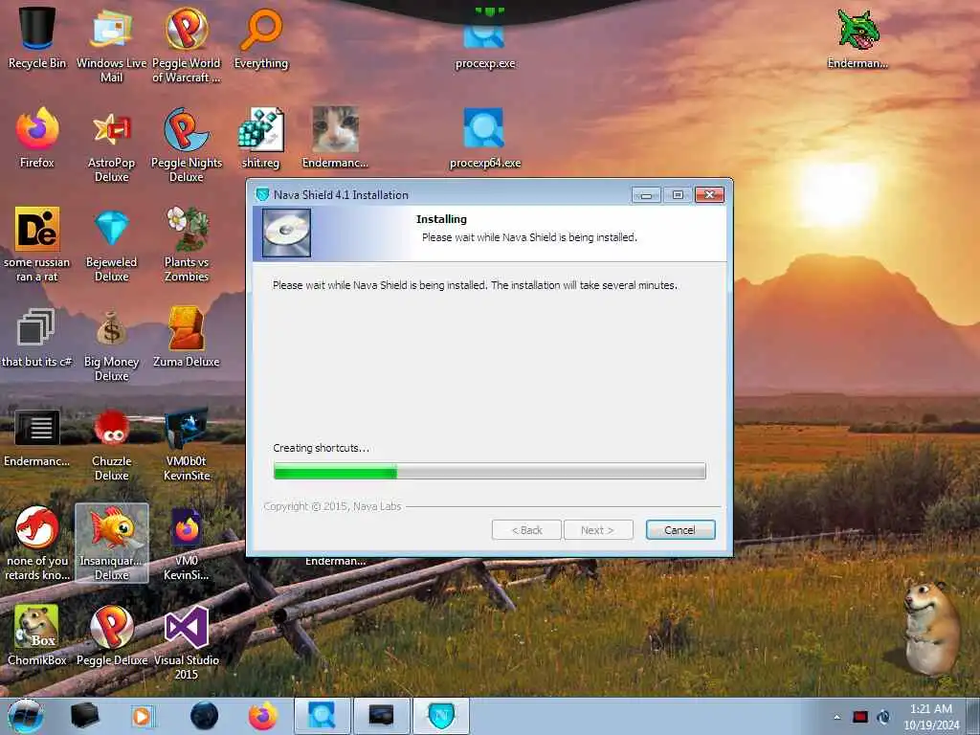Open Firefox from the taskbar
This screenshot has width=980, height=735.
pyautogui.click(x=263, y=716)
